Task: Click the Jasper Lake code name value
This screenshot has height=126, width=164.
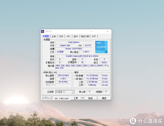Action: click(x=65, y=46)
